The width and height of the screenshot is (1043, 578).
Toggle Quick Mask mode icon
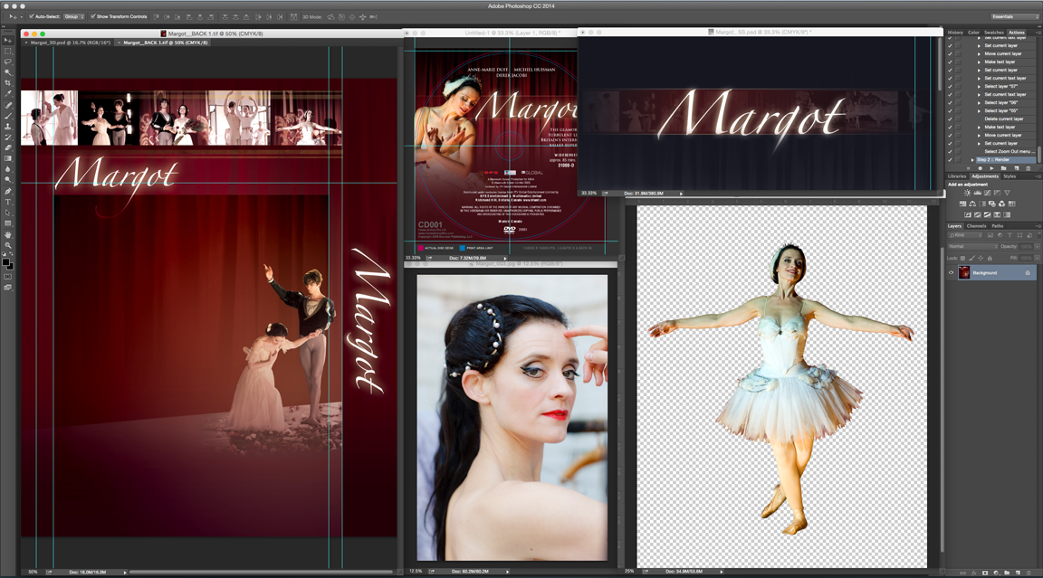click(x=8, y=277)
